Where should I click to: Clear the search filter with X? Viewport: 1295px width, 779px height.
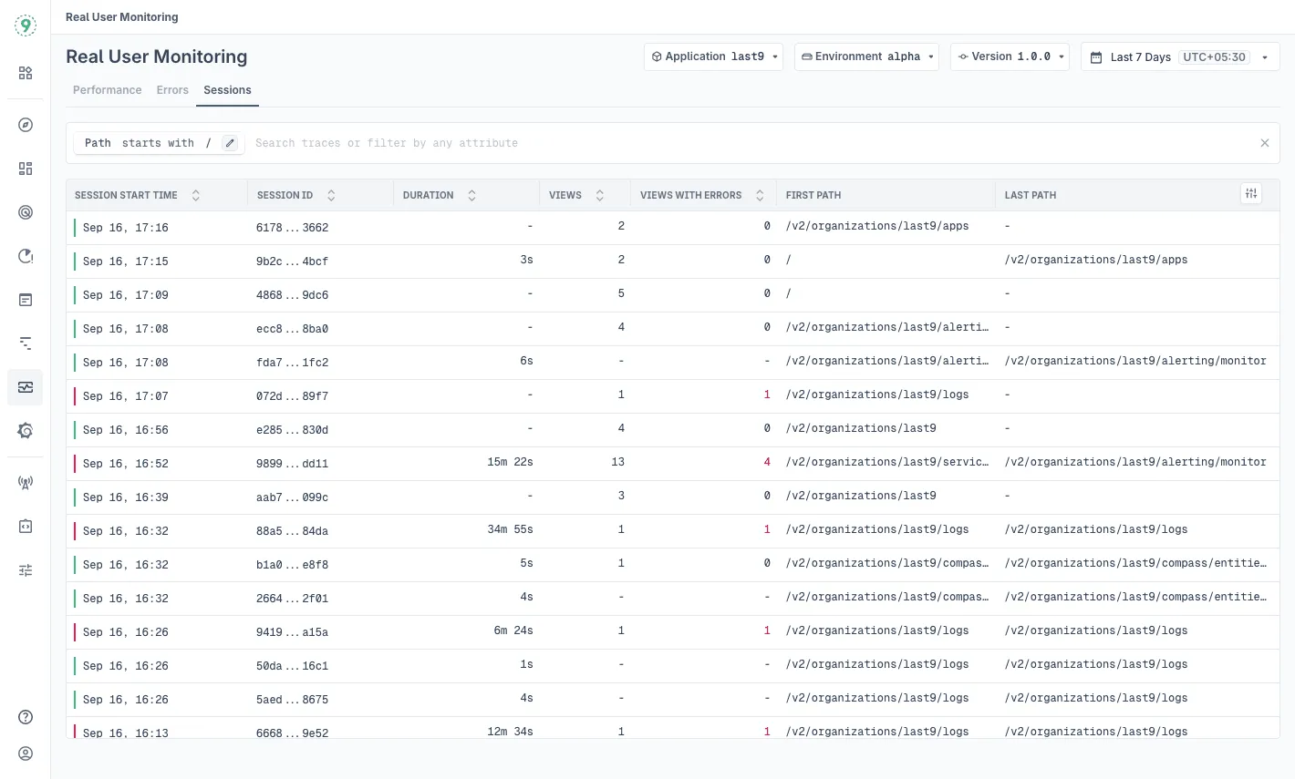tap(1265, 143)
